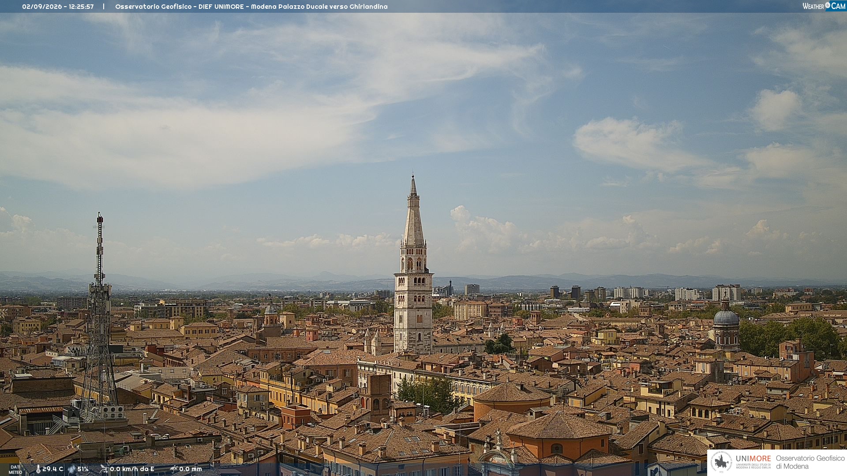Select the 0.0 mm rainfall reading
This screenshot has height=476, width=847.
click(x=190, y=469)
